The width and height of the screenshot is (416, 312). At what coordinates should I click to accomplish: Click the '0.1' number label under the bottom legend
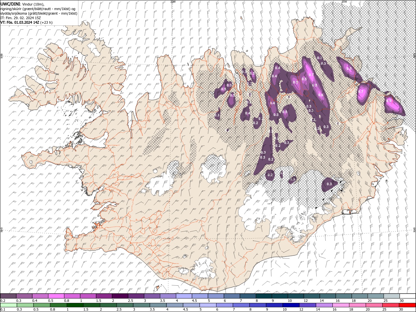(3, 310)
